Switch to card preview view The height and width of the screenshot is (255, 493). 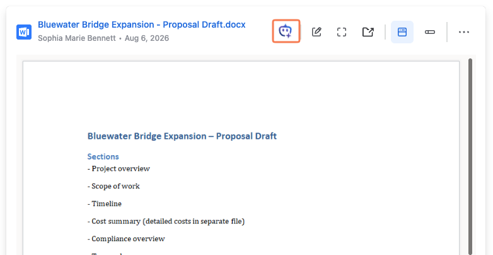(x=402, y=32)
